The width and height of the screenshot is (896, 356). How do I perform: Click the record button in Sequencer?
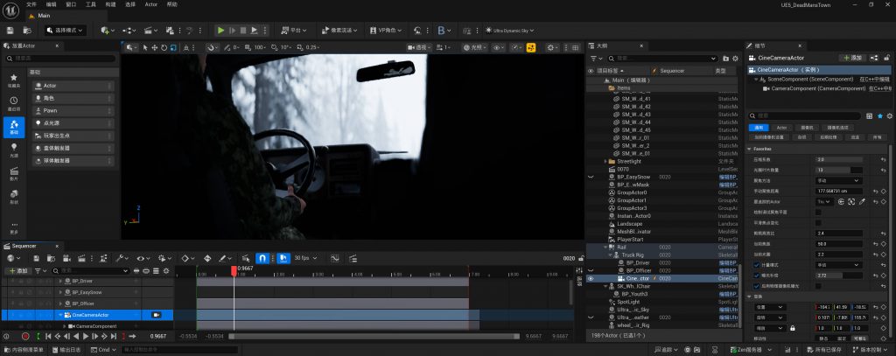click(25, 337)
